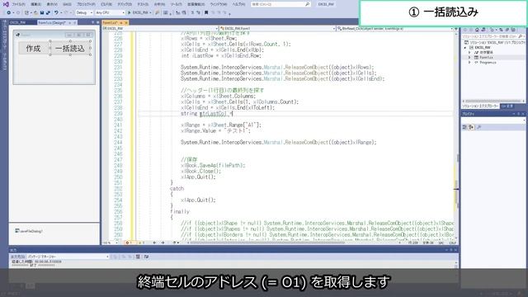528x297 pixels.
Task: Open the ビルド (Build) menu
Action: click(x=106, y=4)
